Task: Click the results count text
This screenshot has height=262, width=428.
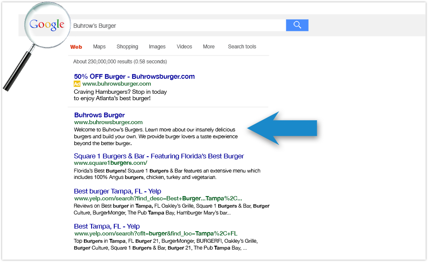Action: click(x=120, y=62)
